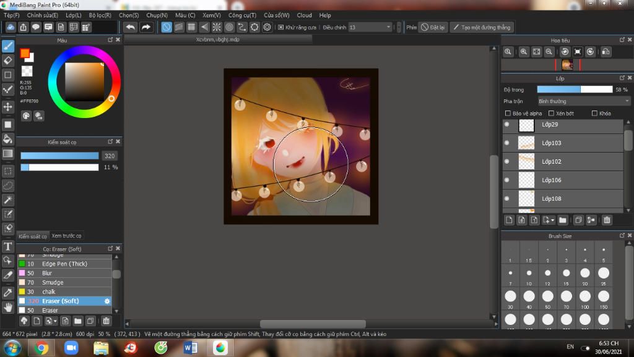The image size is (634, 357).
Task: Open the add brush dropdown arrow
Action: click(x=55, y=322)
